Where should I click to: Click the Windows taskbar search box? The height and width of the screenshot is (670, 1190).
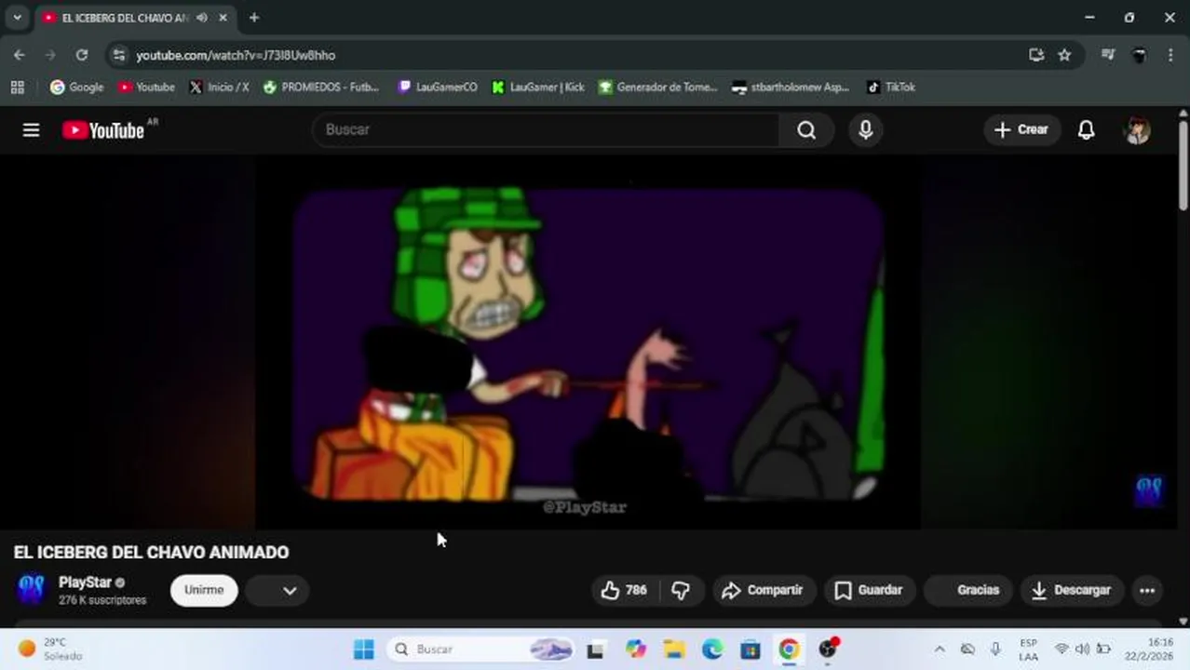(x=482, y=650)
